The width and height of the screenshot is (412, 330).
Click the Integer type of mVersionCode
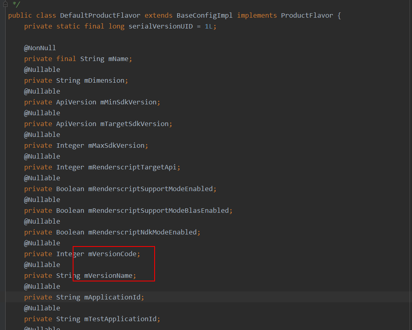click(x=70, y=254)
